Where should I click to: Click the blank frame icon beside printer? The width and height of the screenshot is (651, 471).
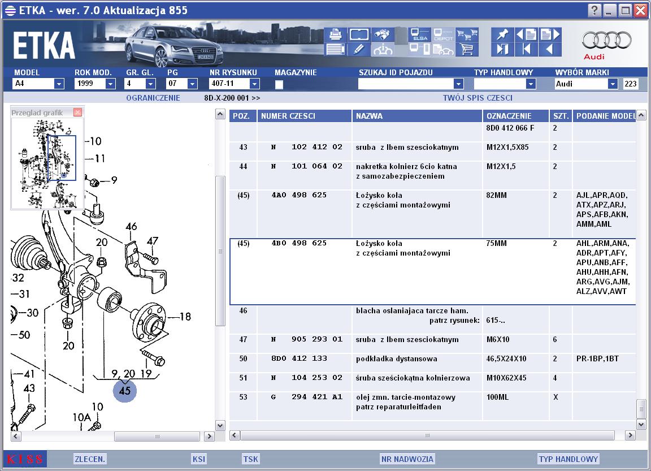point(359,34)
